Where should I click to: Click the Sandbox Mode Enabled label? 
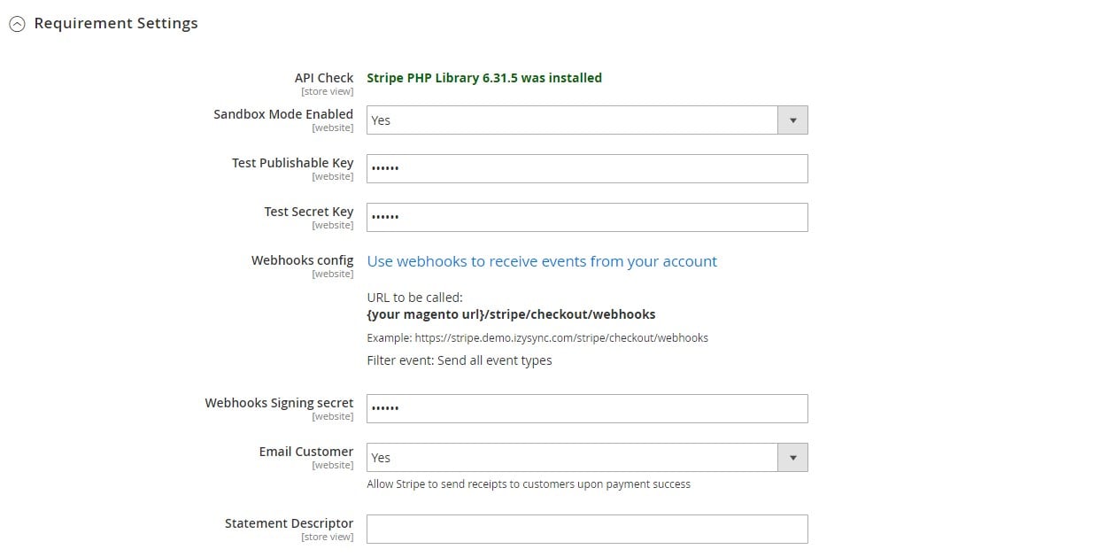283,114
